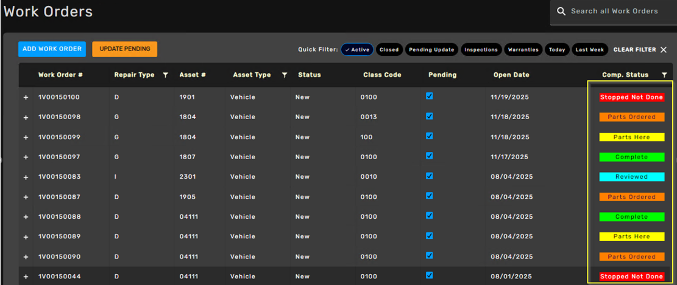Click the search magnifier icon
This screenshot has width=677, height=285.
pyautogui.click(x=561, y=12)
